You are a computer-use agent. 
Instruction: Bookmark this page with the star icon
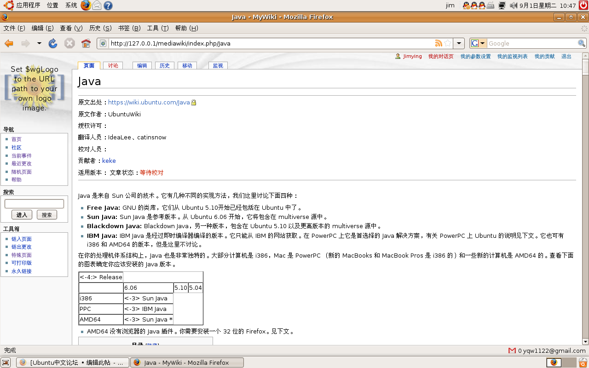[448, 43]
